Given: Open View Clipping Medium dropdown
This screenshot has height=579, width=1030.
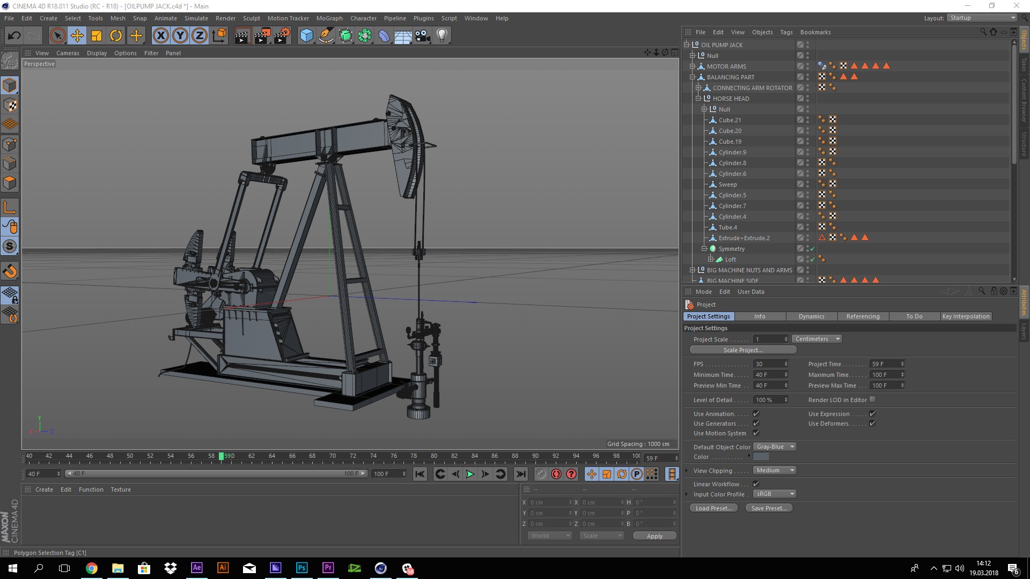Looking at the screenshot, I should (x=775, y=470).
